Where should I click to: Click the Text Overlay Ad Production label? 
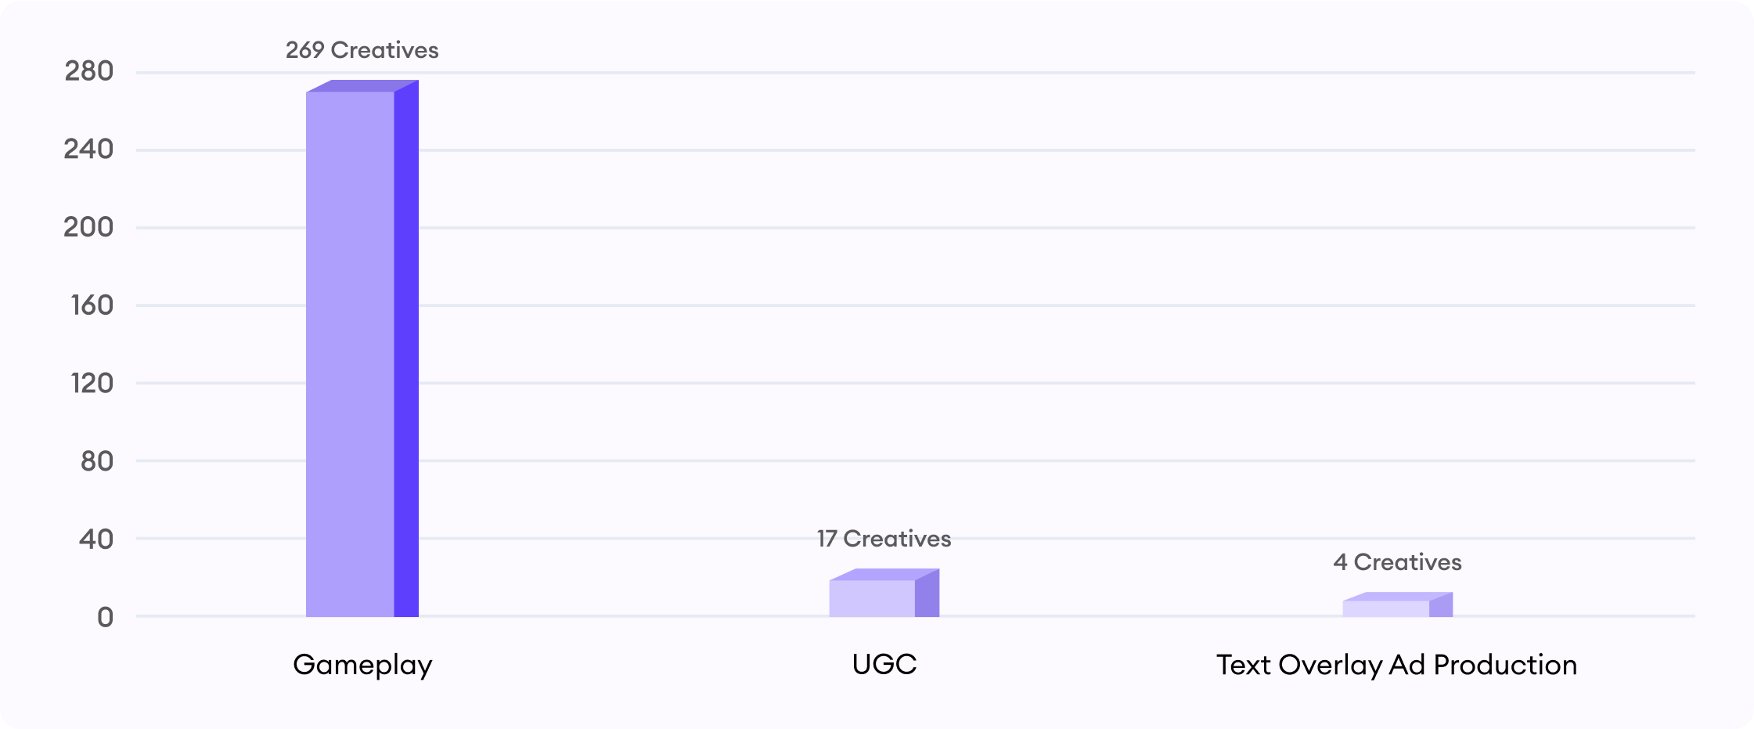pos(1396,666)
